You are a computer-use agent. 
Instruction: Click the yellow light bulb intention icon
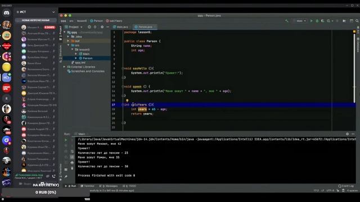pyautogui.click(x=127, y=100)
